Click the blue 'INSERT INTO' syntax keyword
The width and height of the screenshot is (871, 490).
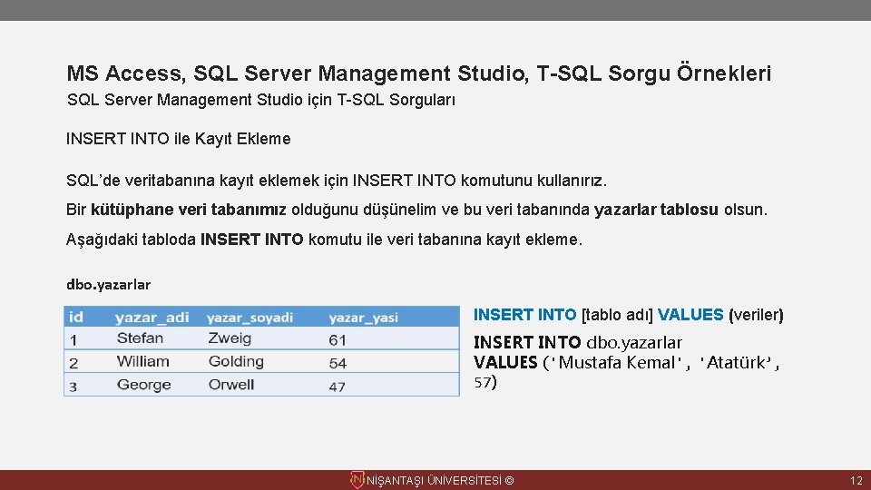[x=525, y=315]
